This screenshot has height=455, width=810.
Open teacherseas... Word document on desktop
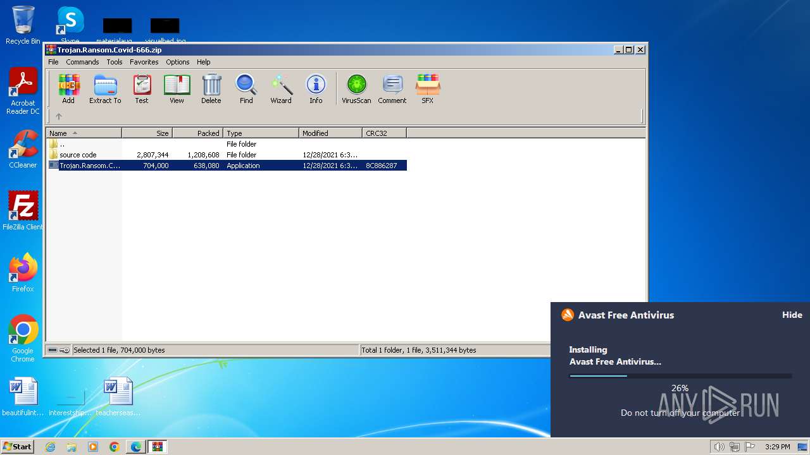pyautogui.click(x=118, y=397)
